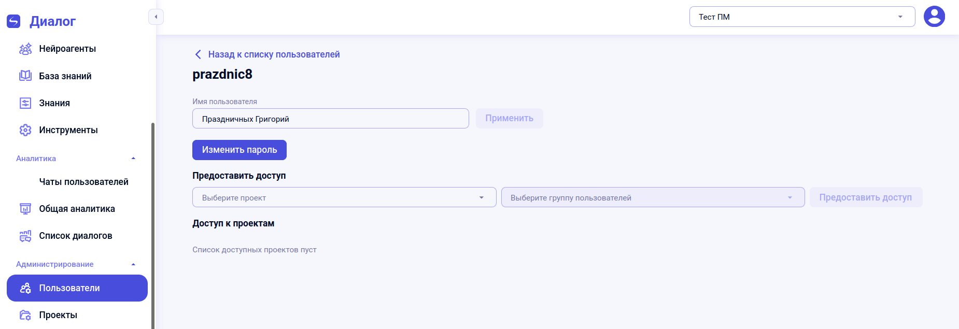The image size is (959, 329).
Task: Open the Проекты menu item
Action: (x=77, y=315)
